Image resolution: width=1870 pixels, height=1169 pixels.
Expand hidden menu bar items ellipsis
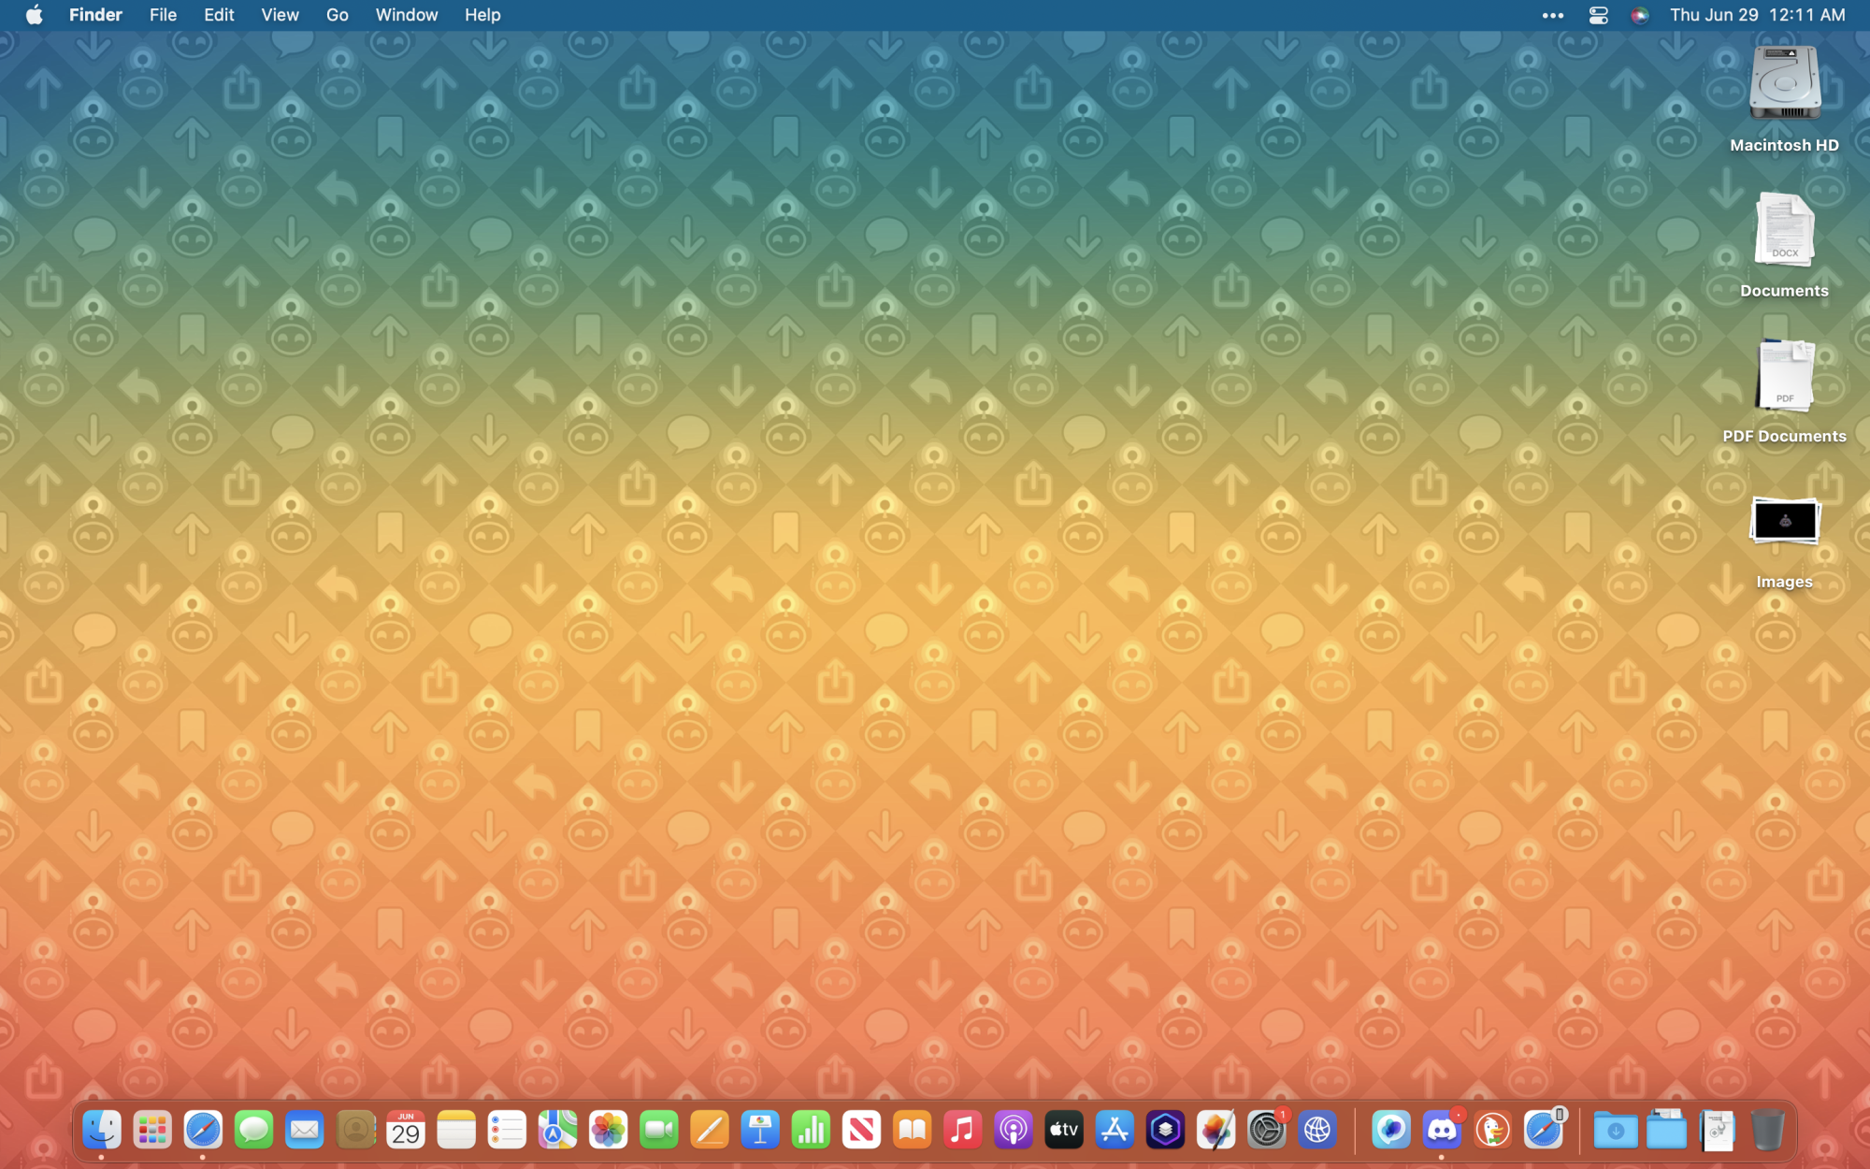pyautogui.click(x=1552, y=15)
